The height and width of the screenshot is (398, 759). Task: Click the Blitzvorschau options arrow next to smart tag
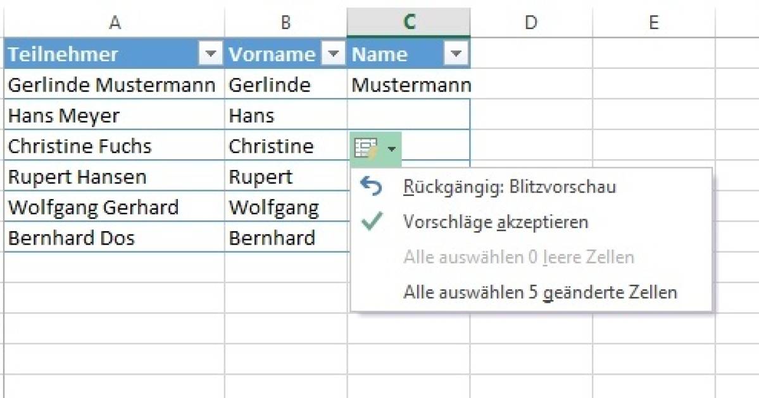click(391, 149)
